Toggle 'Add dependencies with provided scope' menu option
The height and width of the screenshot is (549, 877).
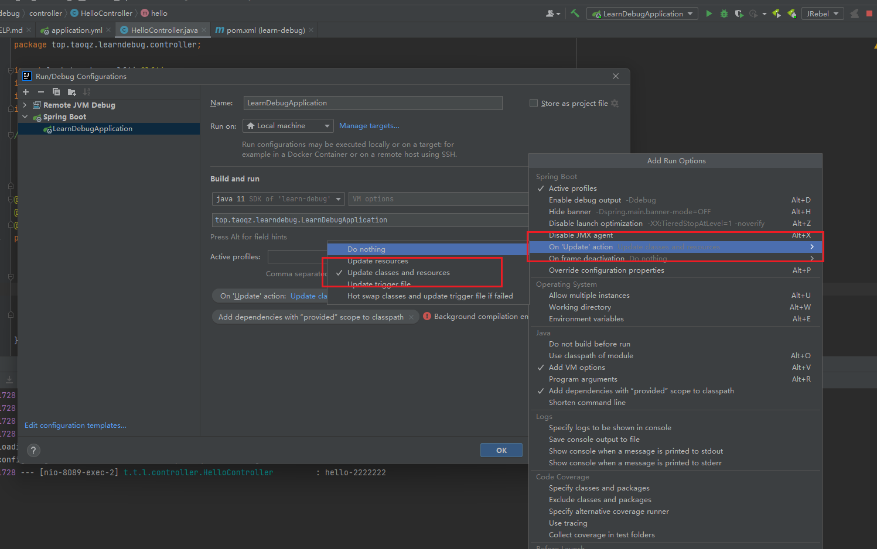[675, 391]
